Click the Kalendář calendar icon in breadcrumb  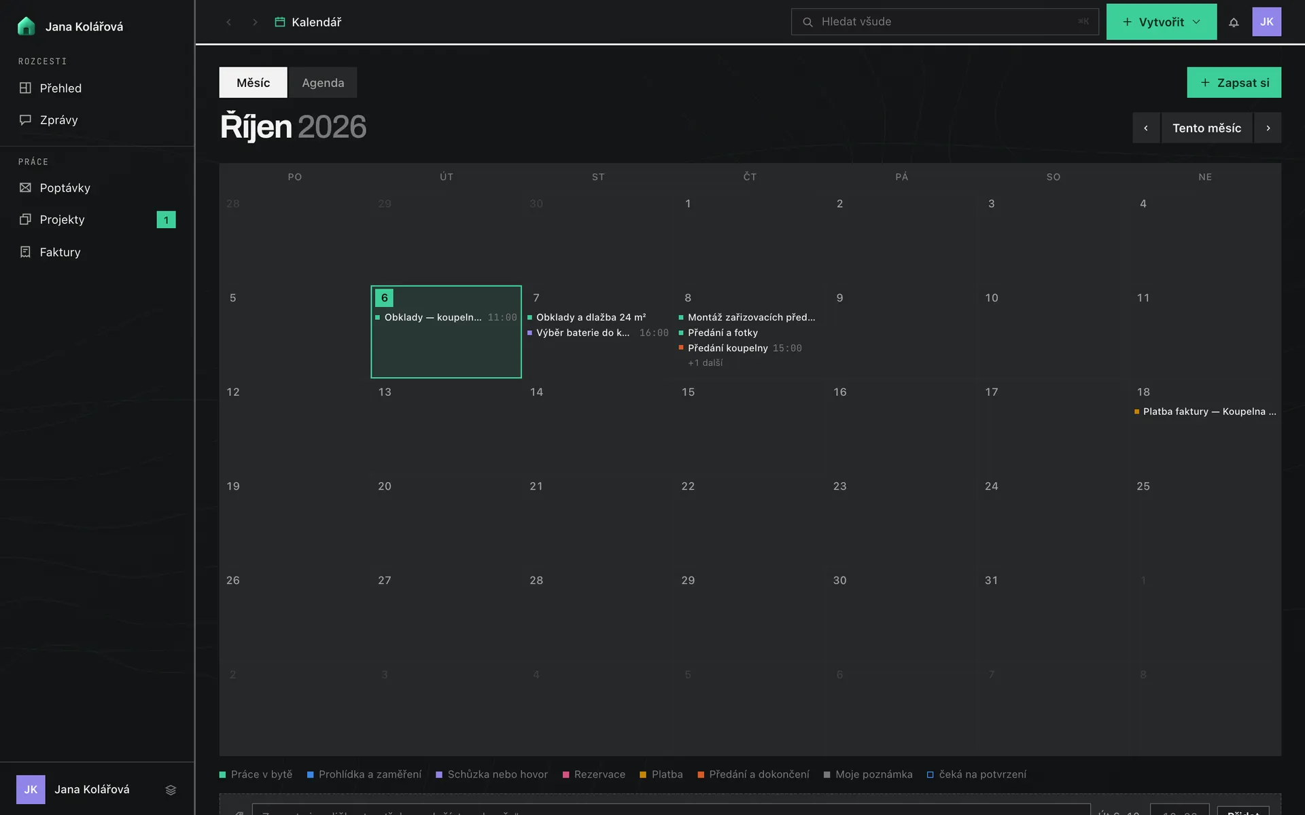click(279, 22)
